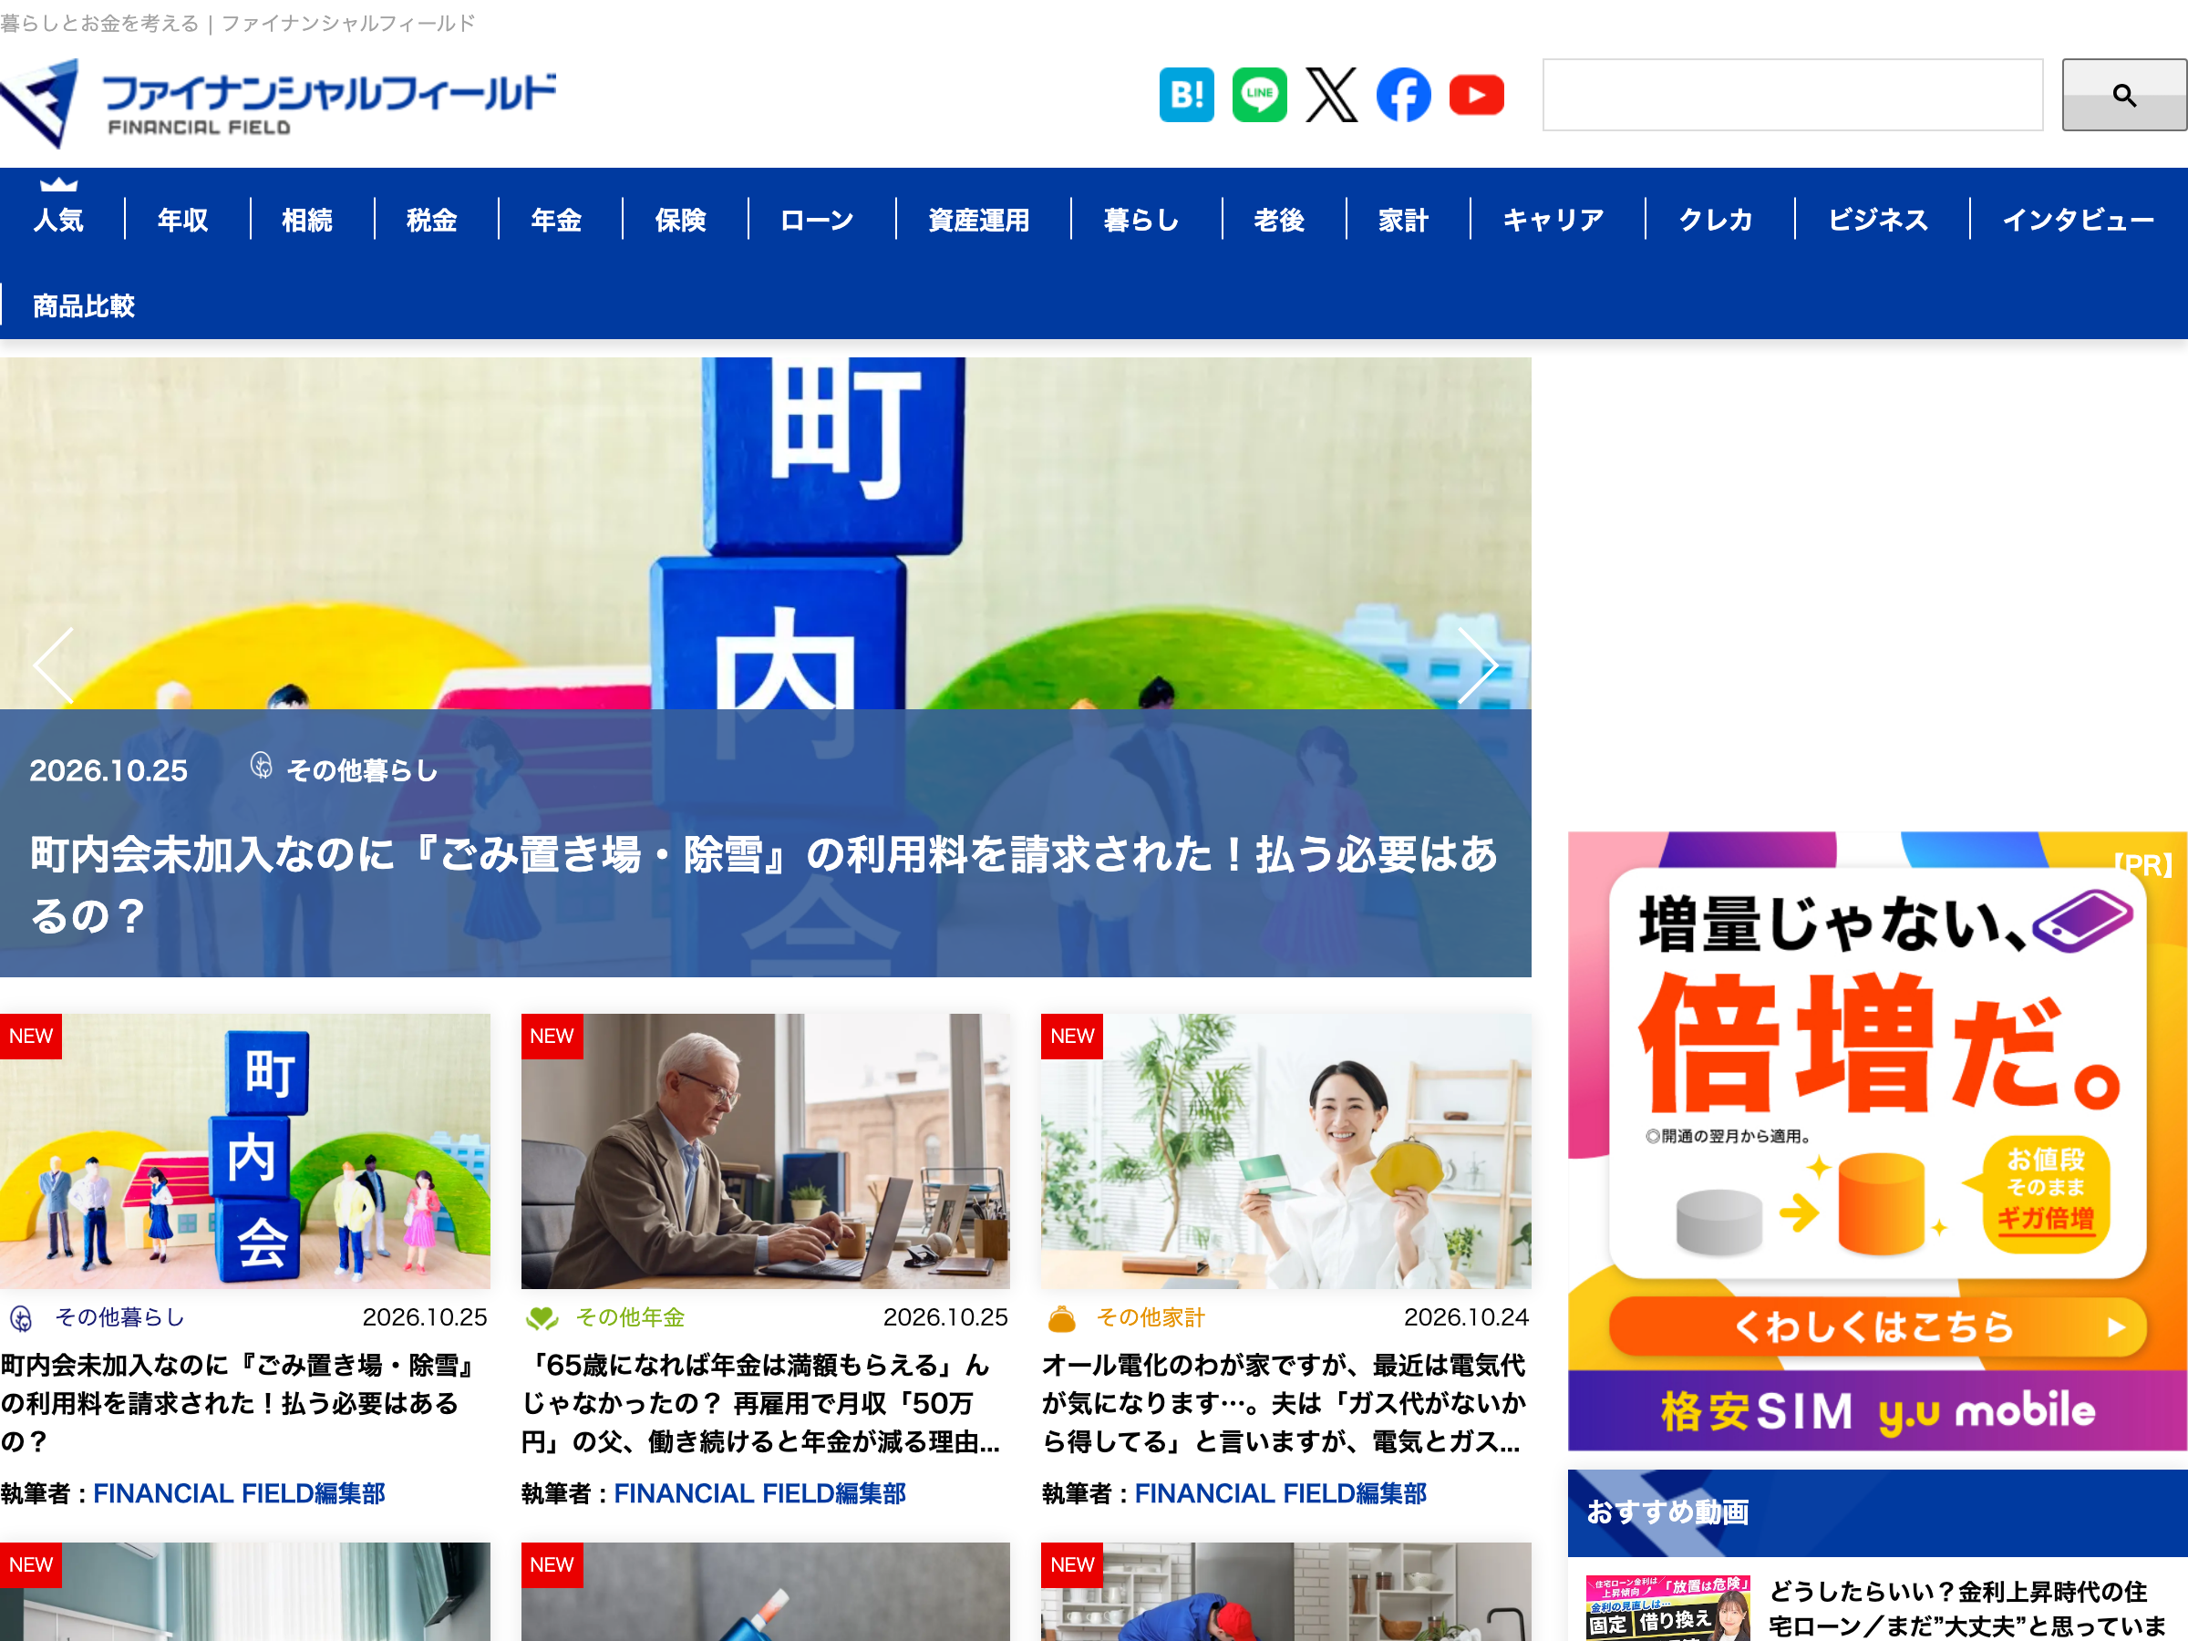Focus the site search input field
Image resolution: width=2188 pixels, height=1641 pixels.
[1792, 95]
